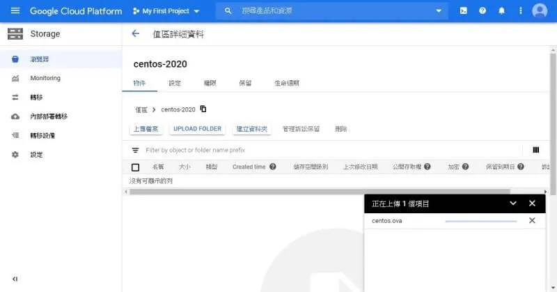Image resolution: width=557 pixels, height=292 pixels.
Task: Click the Google Cloud Platform logo
Action: click(x=76, y=11)
